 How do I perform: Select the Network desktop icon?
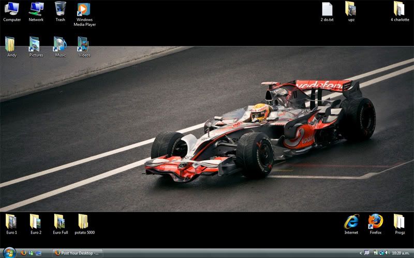tap(36, 9)
